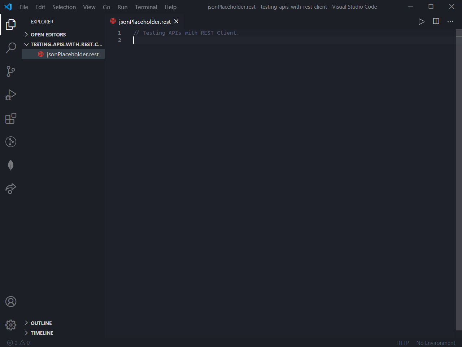The height and width of the screenshot is (347, 462).
Task: Open the Extensions view
Action: click(x=11, y=118)
